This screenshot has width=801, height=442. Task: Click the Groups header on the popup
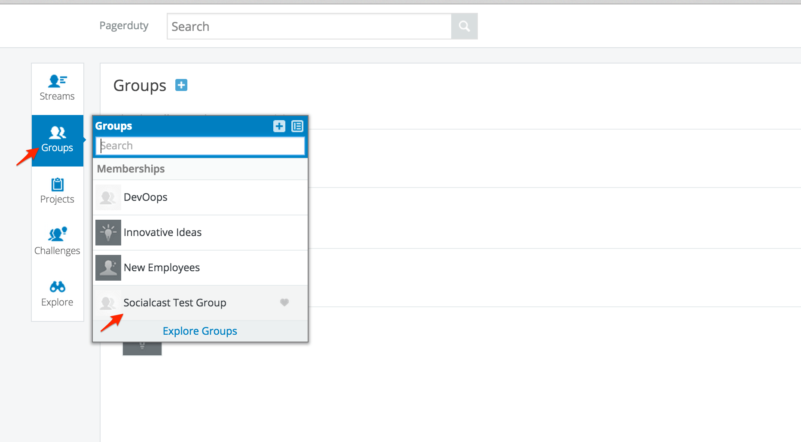pos(113,126)
